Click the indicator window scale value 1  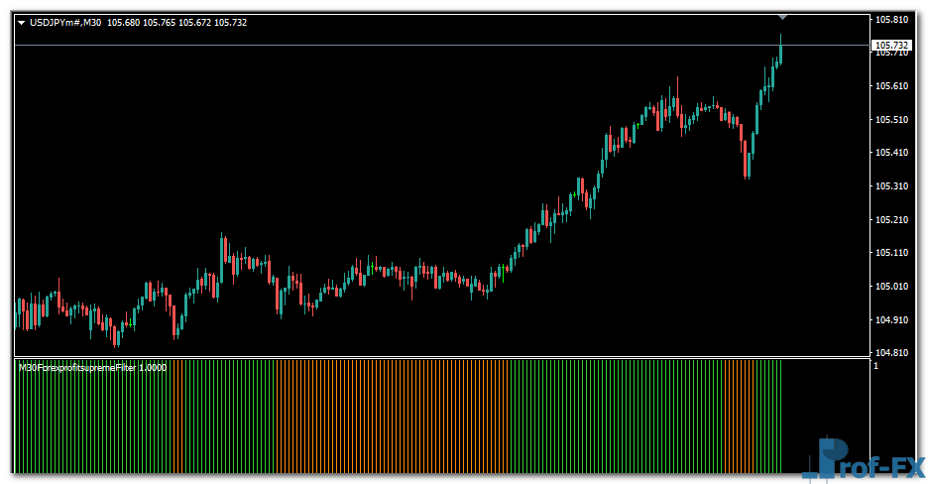[875, 366]
